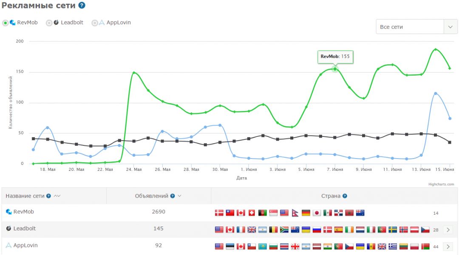Image resolution: width=459 pixels, height=255 pixels.
Task: Click the South Africa flag in Leadbolt row
Action: pyautogui.click(x=284, y=230)
